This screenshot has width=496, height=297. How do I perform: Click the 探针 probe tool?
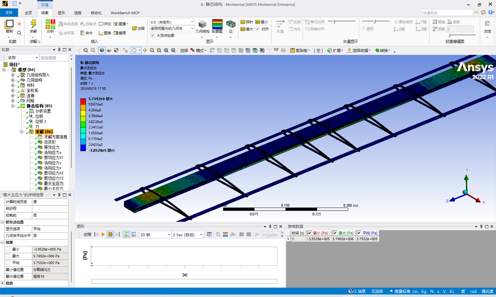247,22
